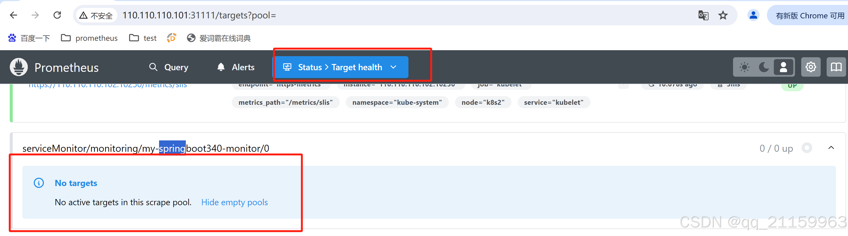Open documentation book icon
The width and height of the screenshot is (848, 236).
click(x=836, y=67)
